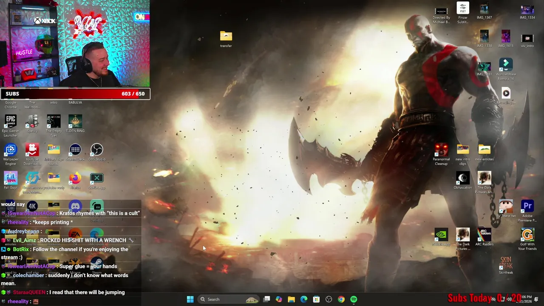The height and width of the screenshot is (306, 544).
Task: Open Copilot from the taskbar
Action: coord(279,299)
